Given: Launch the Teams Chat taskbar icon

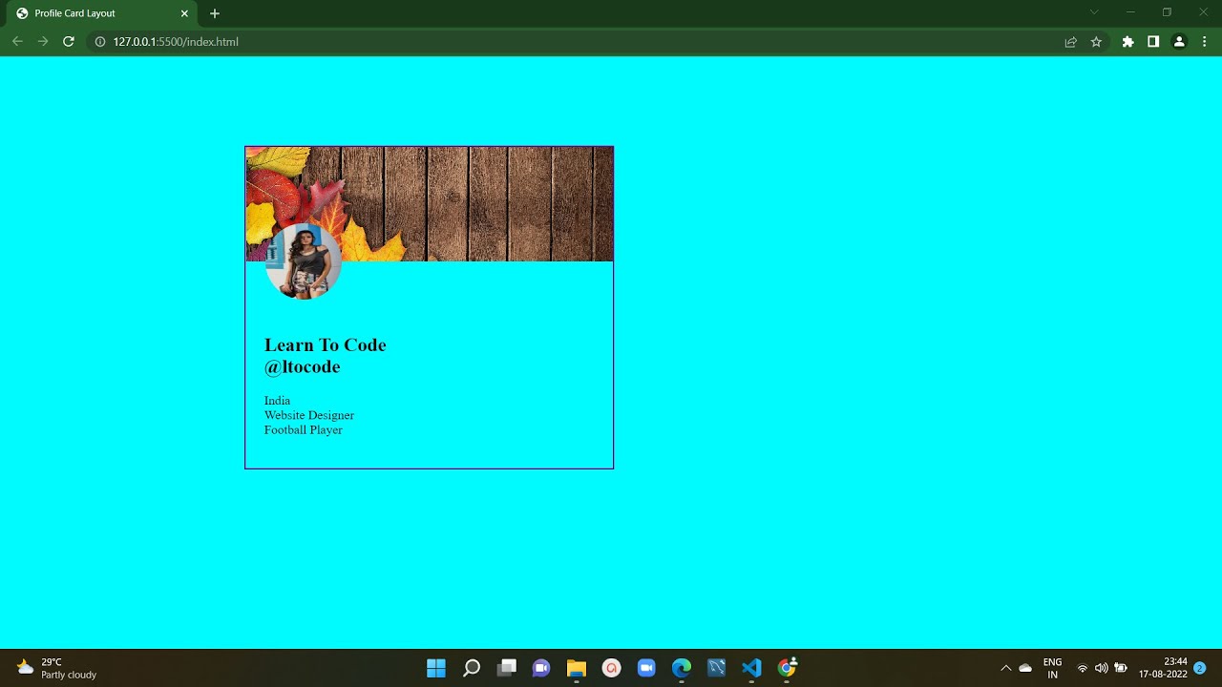Looking at the screenshot, I should (x=541, y=668).
